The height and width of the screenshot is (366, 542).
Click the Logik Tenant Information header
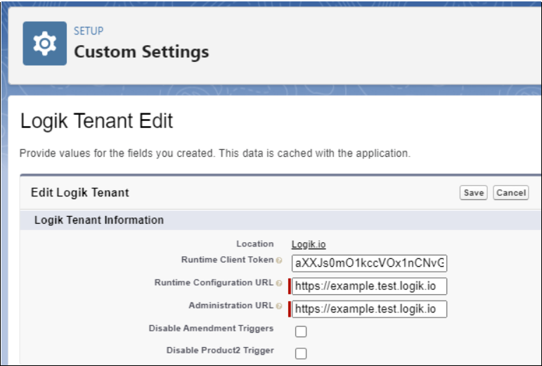coord(99,220)
